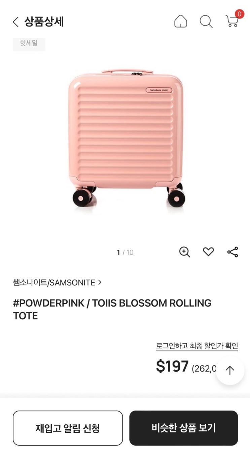The height and width of the screenshot is (454, 250).
Task: Expand the chevron next to SAMSONITE
Action: (x=100, y=282)
